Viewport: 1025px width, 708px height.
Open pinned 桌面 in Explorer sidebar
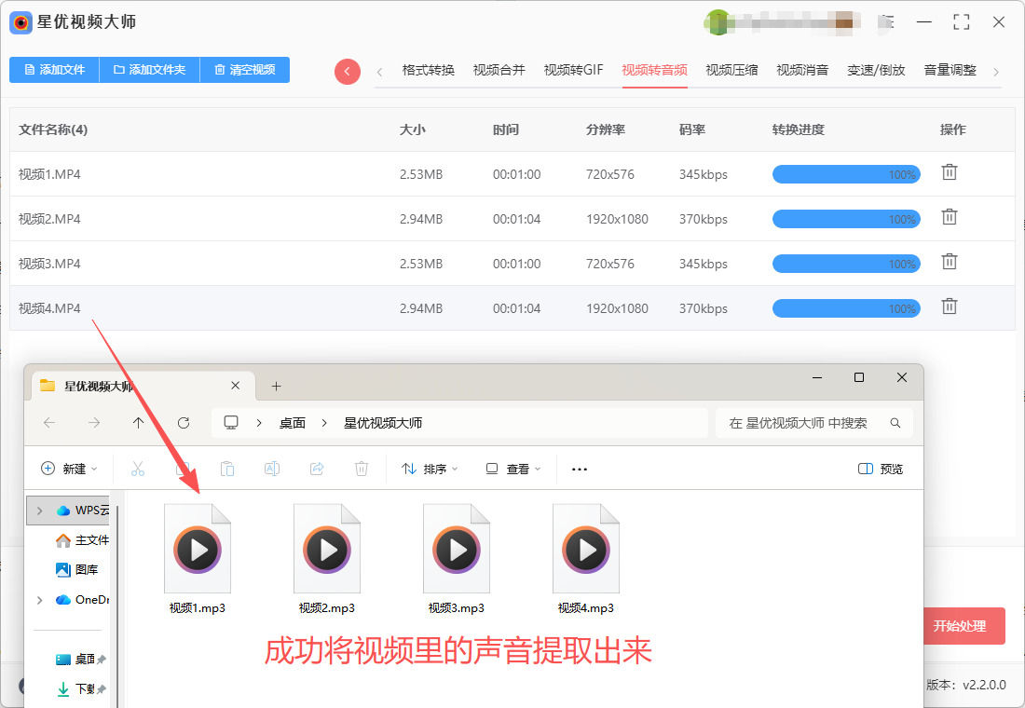(x=80, y=659)
